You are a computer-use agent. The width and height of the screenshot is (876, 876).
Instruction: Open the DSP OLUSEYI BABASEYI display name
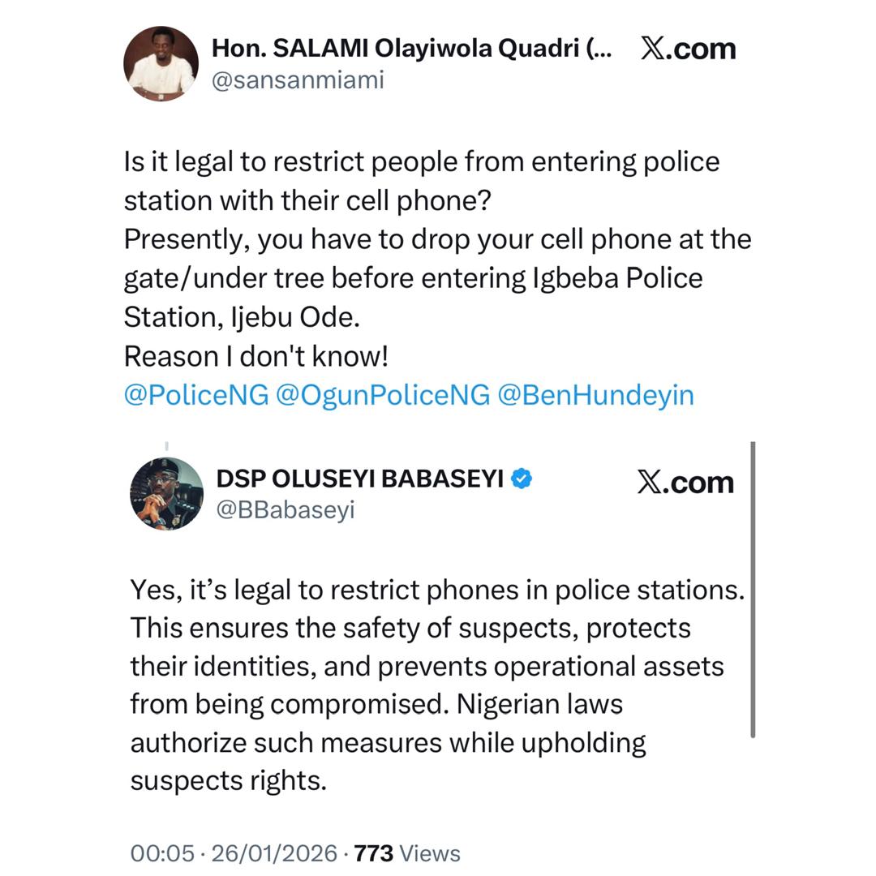coord(360,479)
